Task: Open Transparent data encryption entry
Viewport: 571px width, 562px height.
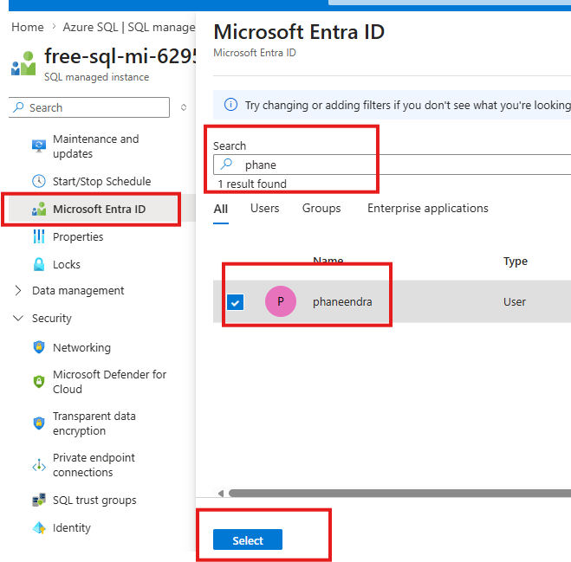Action: pyautogui.click(x=94, y=423)
